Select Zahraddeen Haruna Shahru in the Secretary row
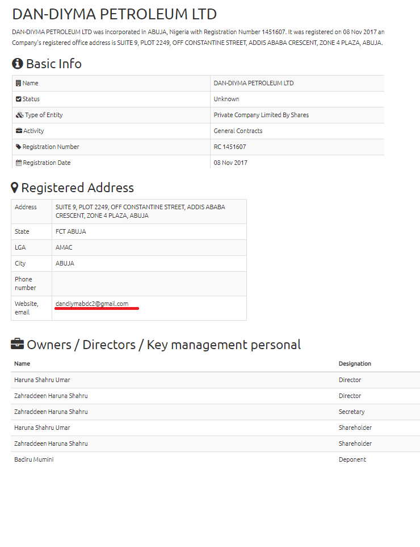Image resolution: width=420 pixels, height=547 pixels. coord(51,412)
